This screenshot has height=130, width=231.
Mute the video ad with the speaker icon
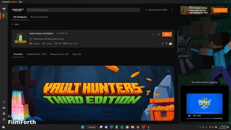click(189, 116)
